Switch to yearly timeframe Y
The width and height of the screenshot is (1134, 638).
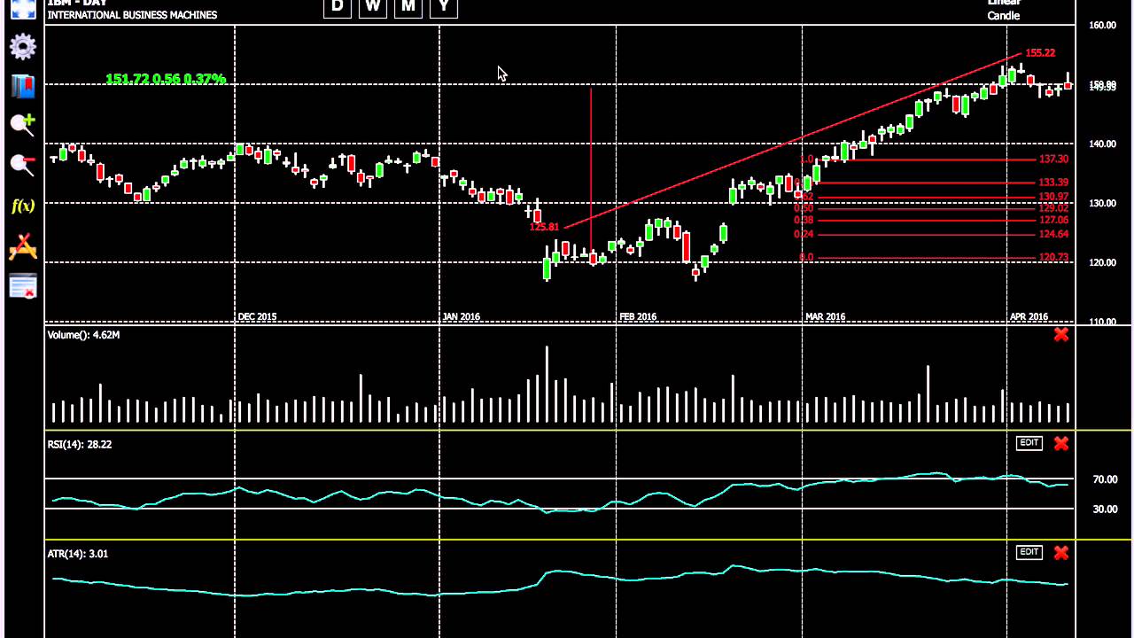click(444, 7)
